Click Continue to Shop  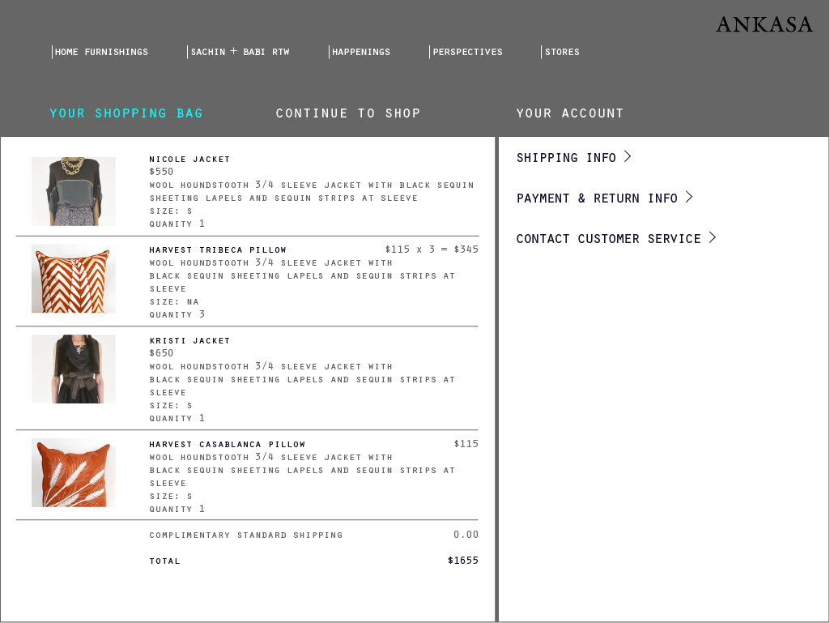347,113
